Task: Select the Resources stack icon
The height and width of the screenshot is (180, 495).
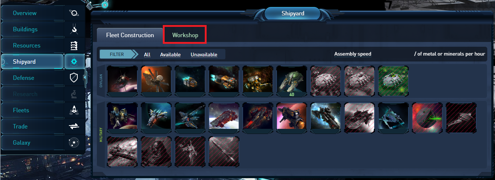Action: point(74,46)
